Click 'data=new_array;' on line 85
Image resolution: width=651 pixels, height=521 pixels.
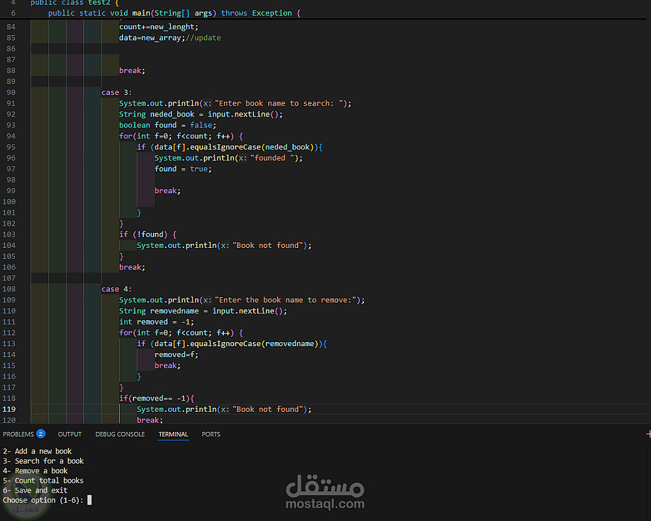(152, 38)
